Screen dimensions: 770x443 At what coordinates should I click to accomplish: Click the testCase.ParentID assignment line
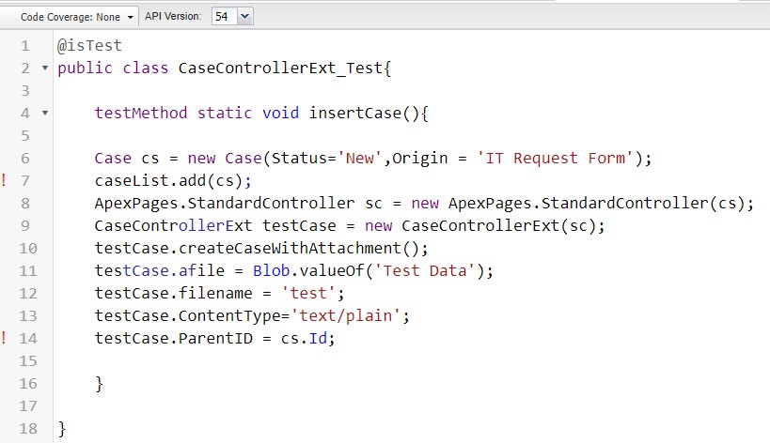tap(214, 338)
